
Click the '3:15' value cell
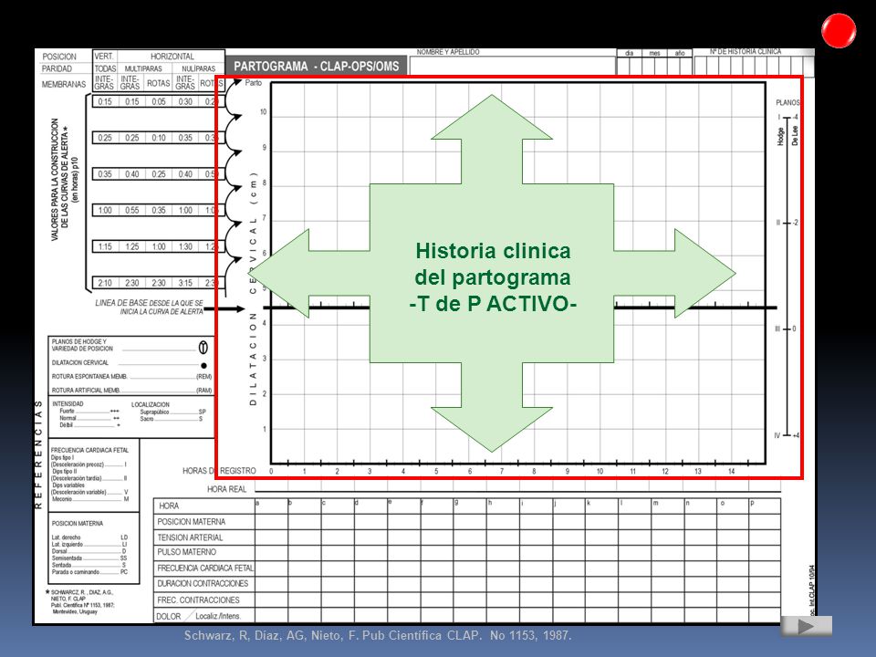185,283
